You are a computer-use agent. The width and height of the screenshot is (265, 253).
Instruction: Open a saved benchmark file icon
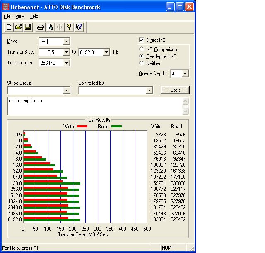(18, 27)
